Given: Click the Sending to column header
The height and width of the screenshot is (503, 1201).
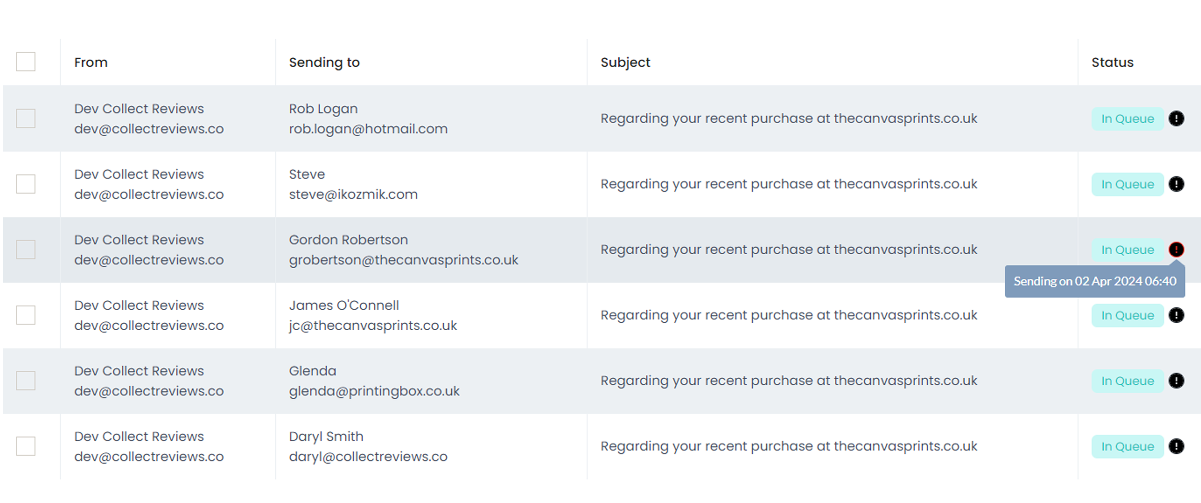Looking at the screenshot, I should tap(324, 62).
